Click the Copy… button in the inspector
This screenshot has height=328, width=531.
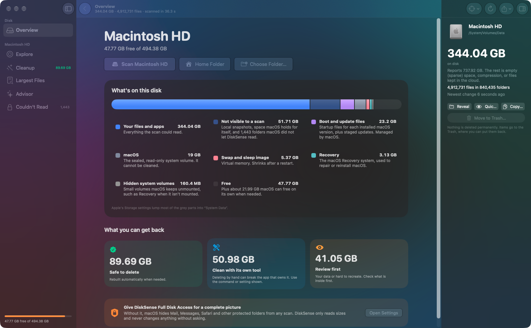pyautogui.click(x=513, y=107)
